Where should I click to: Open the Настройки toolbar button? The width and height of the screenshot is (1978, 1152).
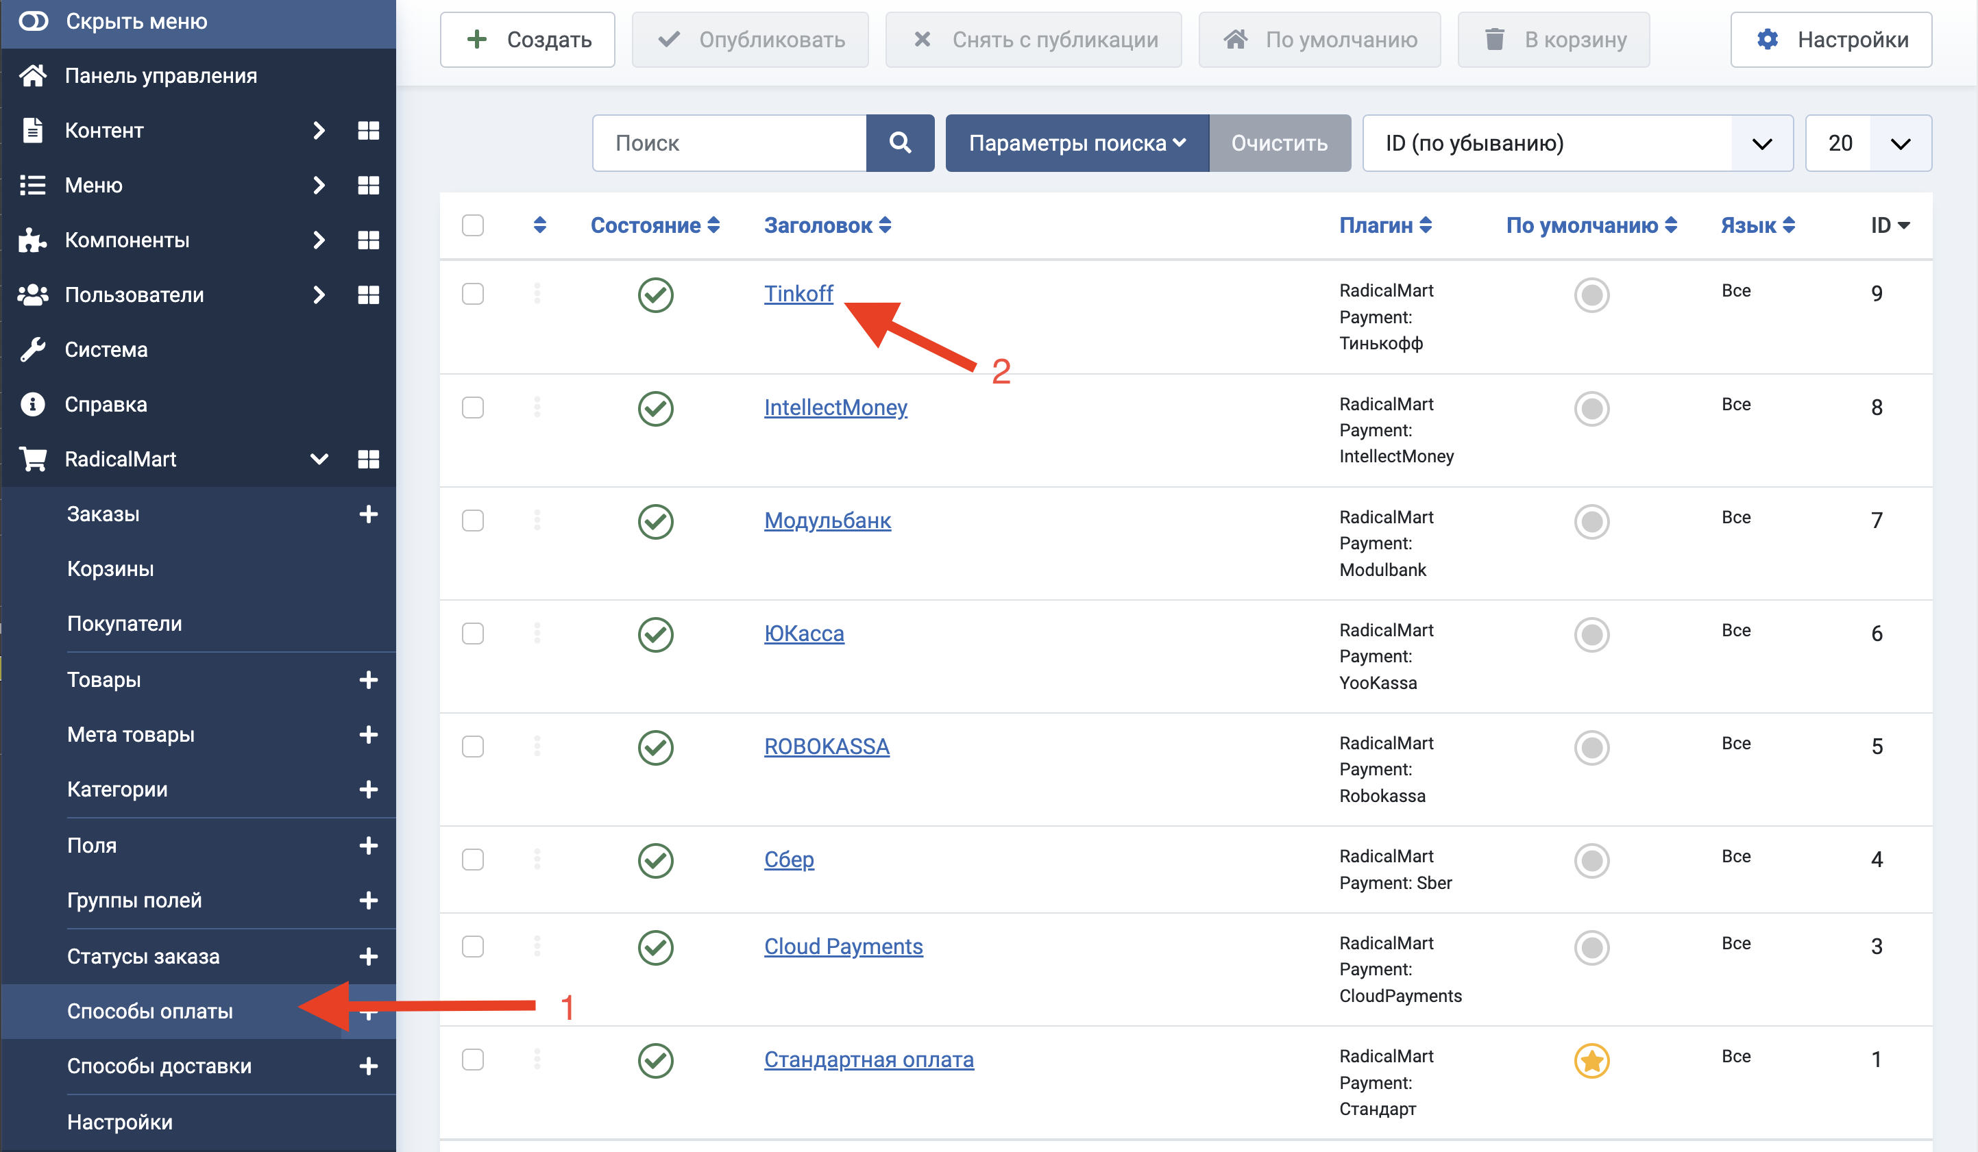1831,39
